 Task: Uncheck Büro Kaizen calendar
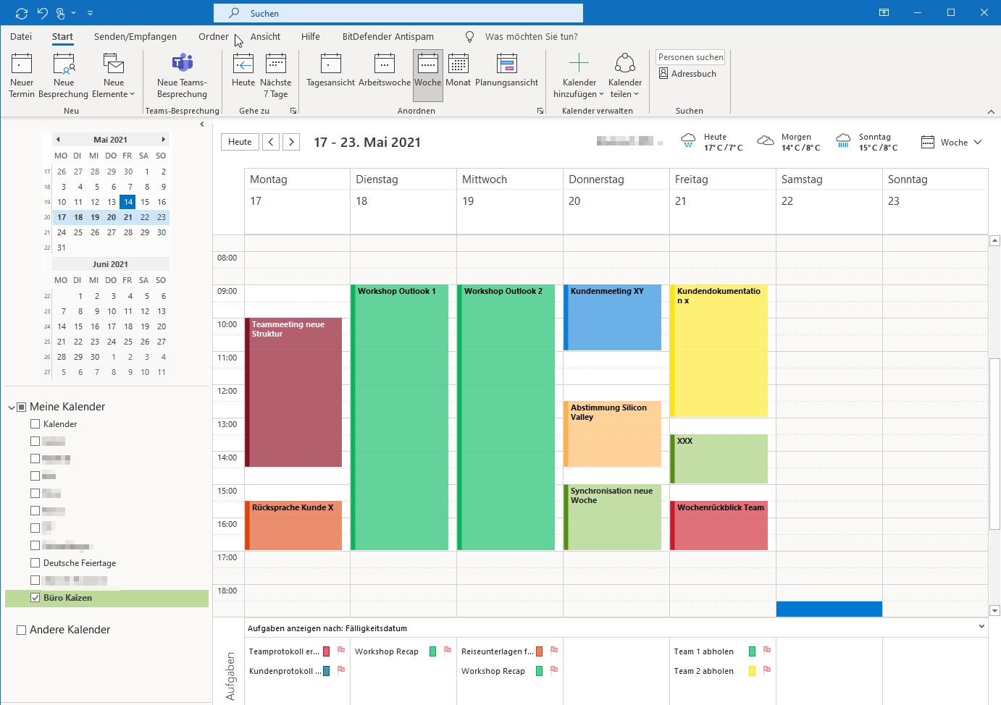click(35, 598)
